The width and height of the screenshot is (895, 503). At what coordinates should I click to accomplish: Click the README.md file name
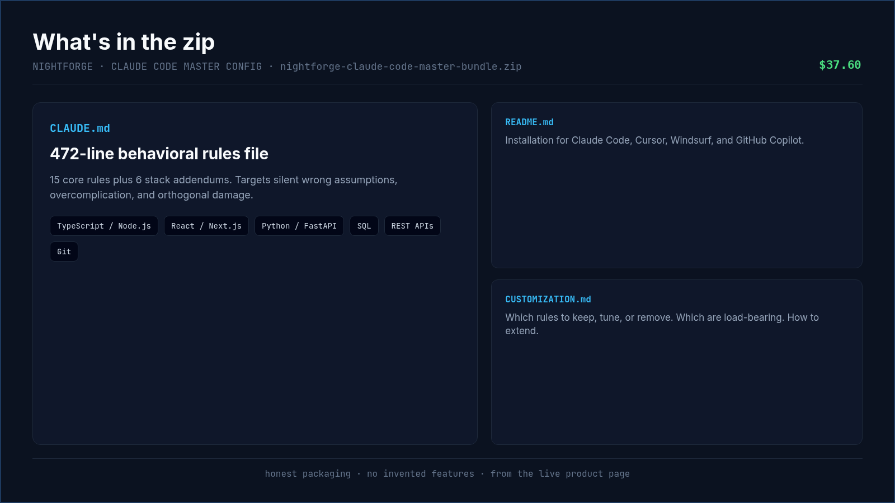(x=529, y=122)
